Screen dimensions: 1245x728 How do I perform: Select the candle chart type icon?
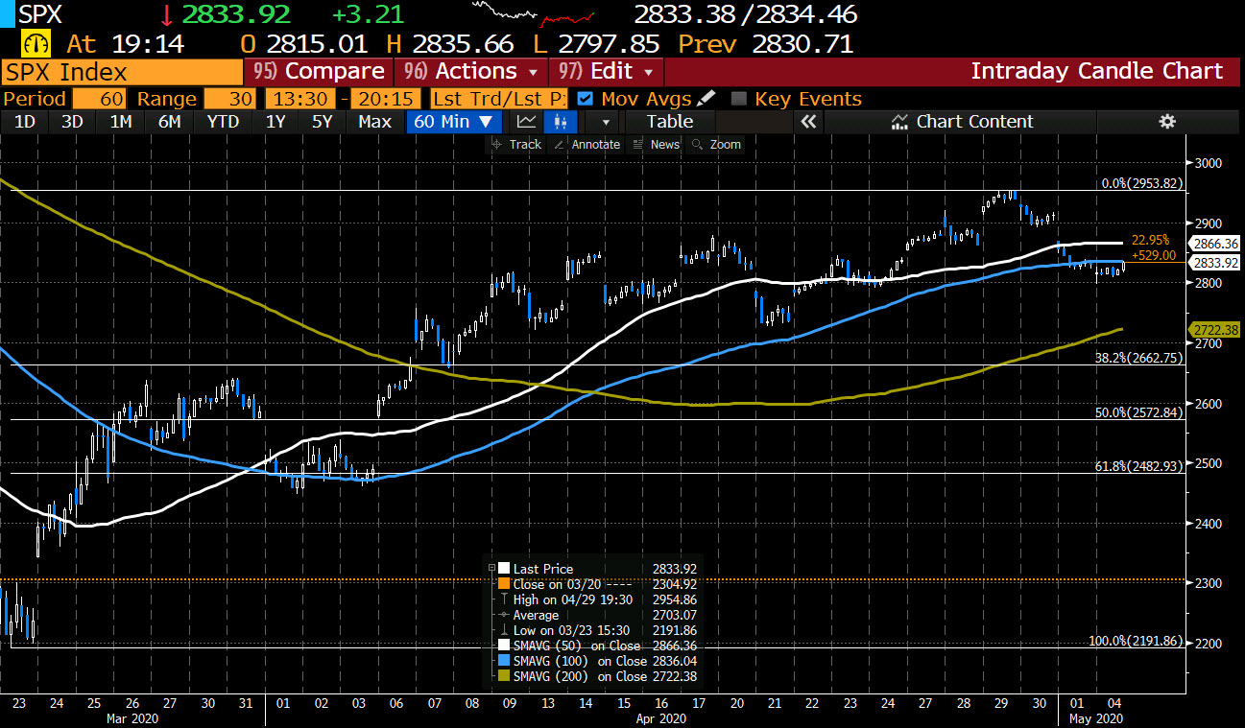point(561,122)
